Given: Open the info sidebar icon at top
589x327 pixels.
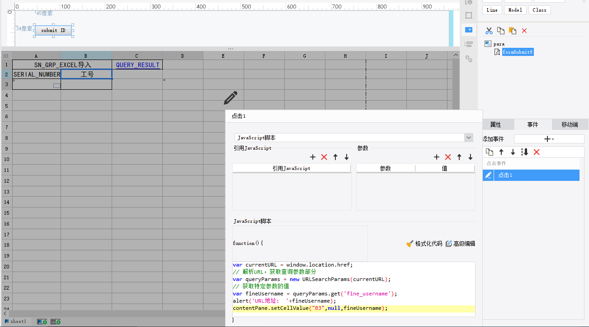Looking at the screenshot, I should 469,2.
